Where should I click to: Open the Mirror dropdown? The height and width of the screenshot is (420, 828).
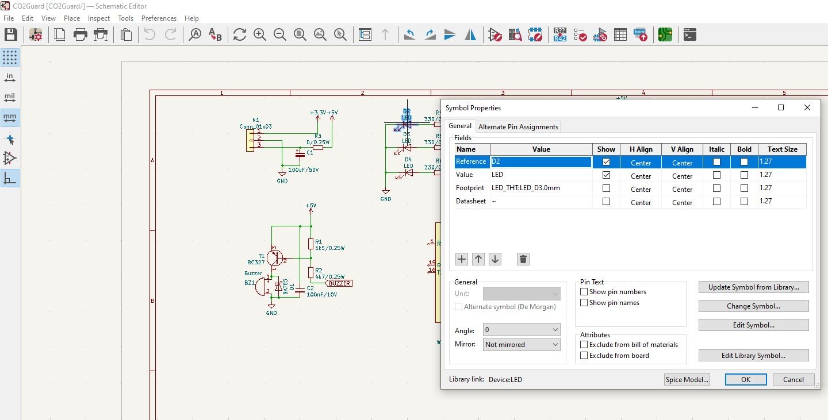tap(522, 345)
